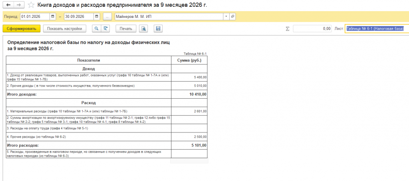Click organization field Майнеров М. М. ИП
409x181 pixels.
169,16
